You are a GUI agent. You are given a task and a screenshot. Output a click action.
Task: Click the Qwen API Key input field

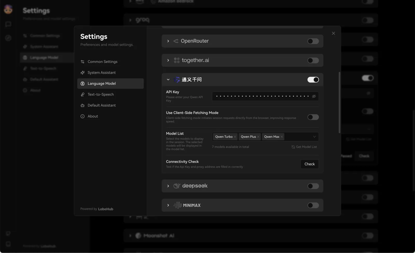click(x=265, y=96)
